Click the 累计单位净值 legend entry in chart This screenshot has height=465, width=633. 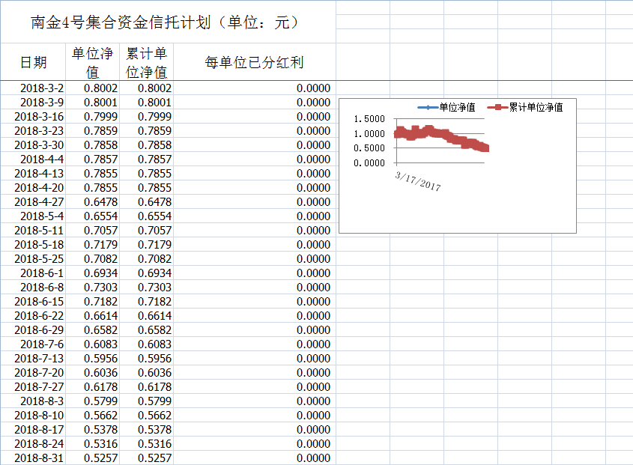(x=525, y=107)
